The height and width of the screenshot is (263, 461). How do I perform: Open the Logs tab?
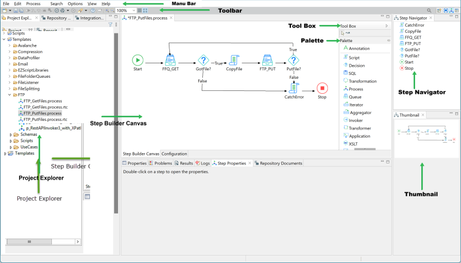[203, 163]
